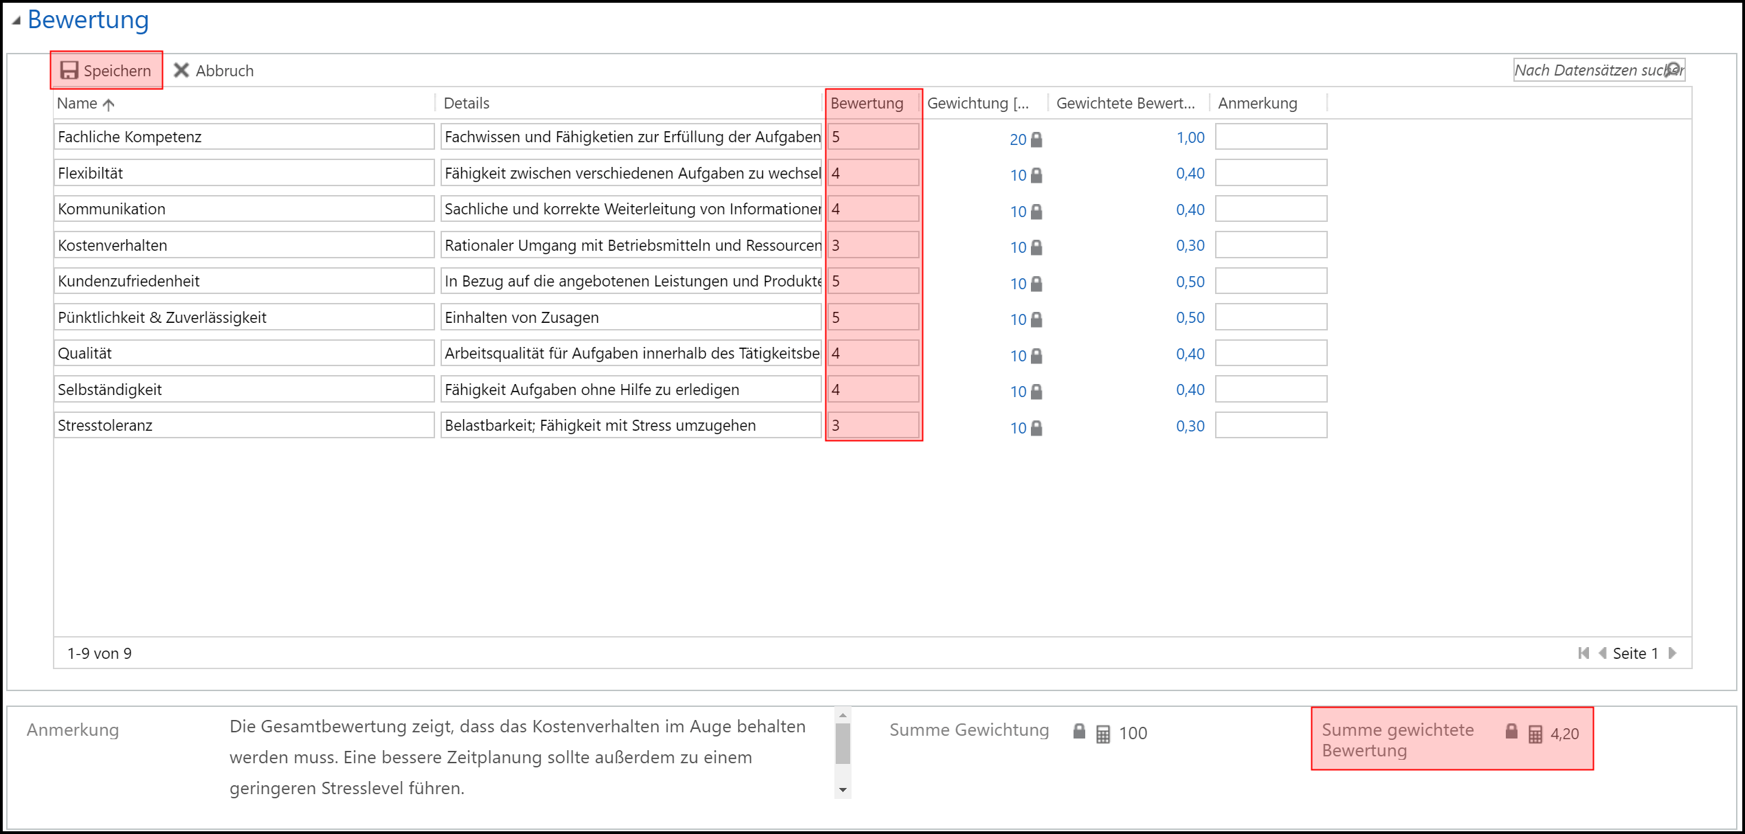
Task: Edit the Fachliche Kompetenz name field
Action: point(244,137)
